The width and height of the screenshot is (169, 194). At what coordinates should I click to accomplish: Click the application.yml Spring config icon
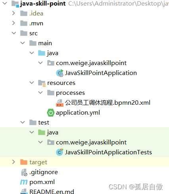point(50,113)
